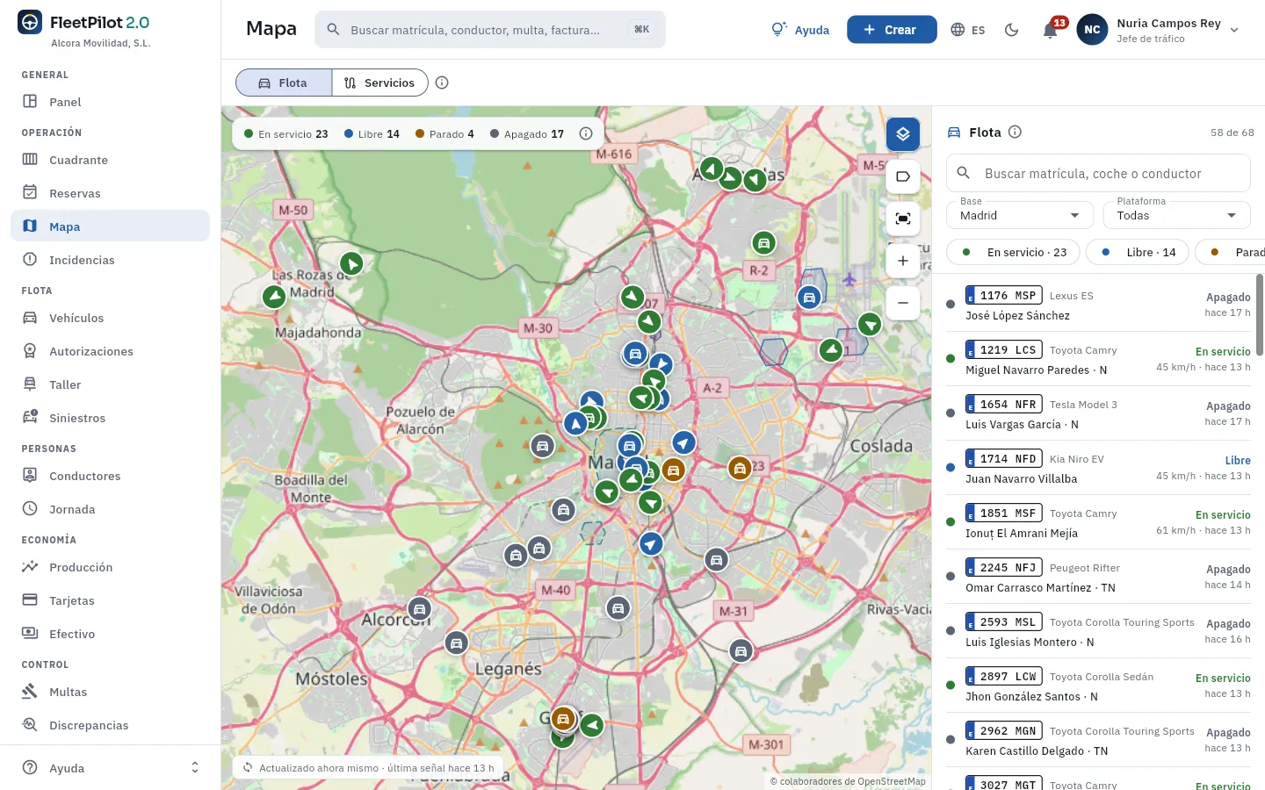This screenshot has height=790, width=1265.
Task: Click the fleet list scrollbar
Action: (1260, 314)
